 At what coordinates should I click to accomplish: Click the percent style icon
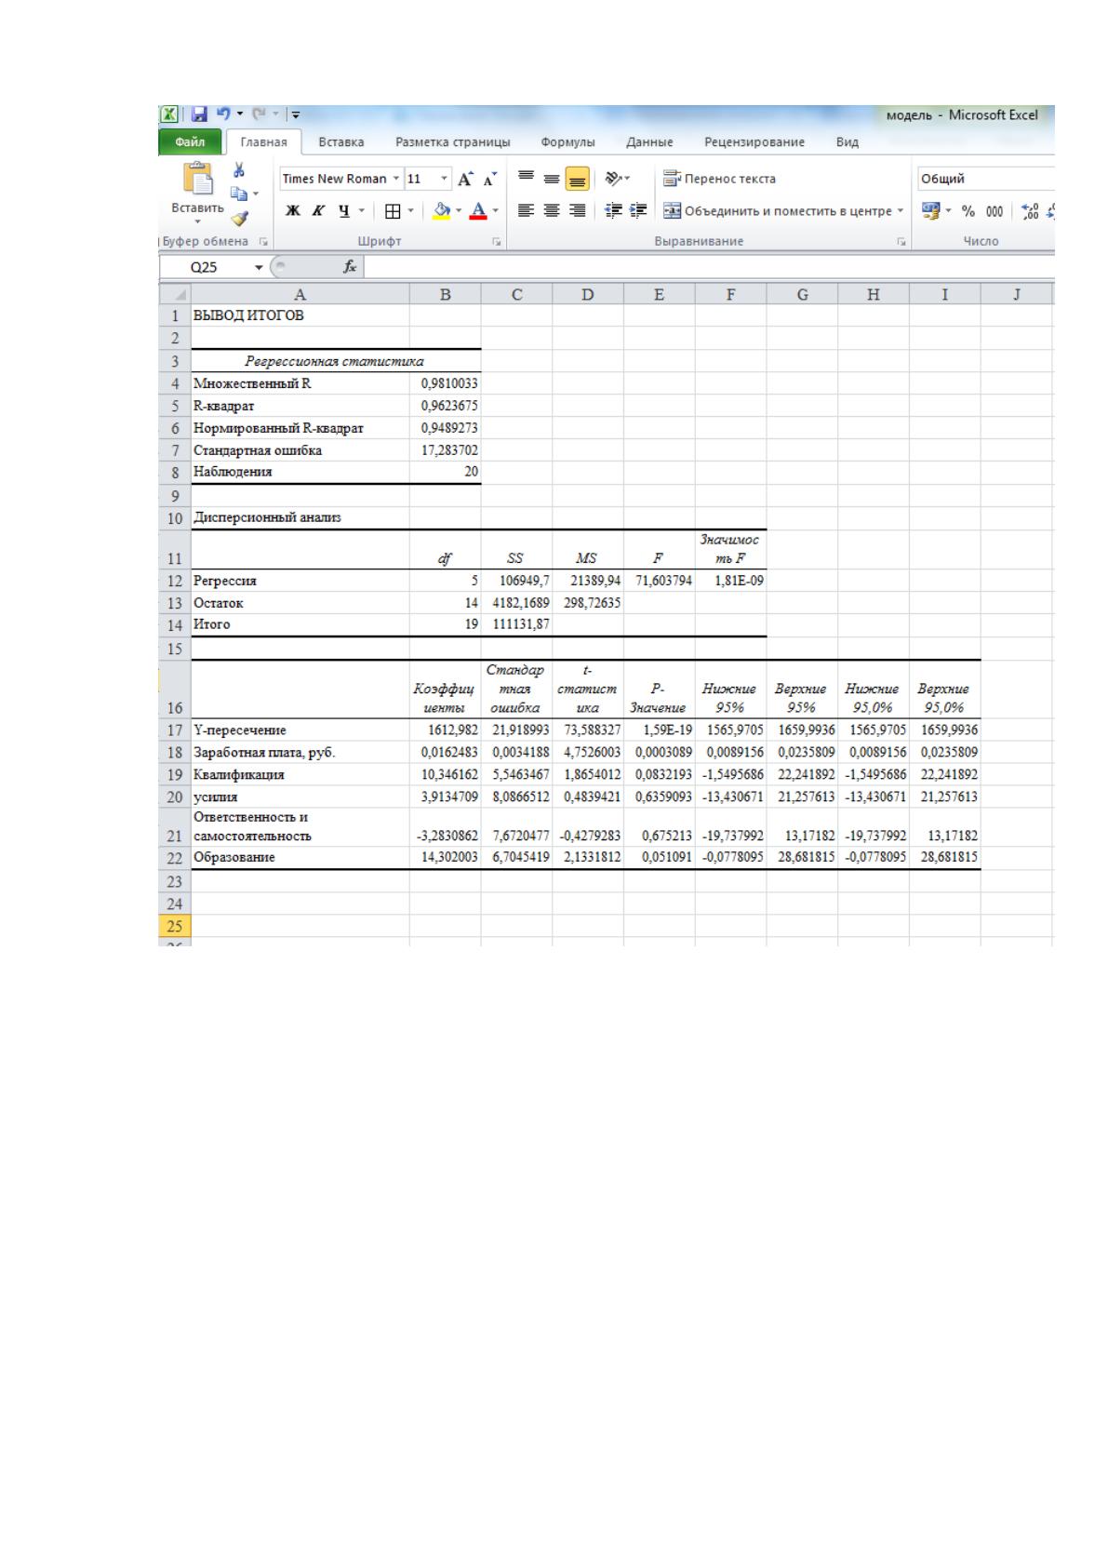968,211
